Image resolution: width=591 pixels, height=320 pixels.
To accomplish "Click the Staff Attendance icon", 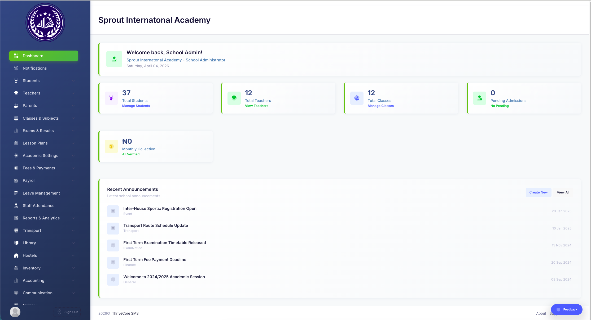I will tap(16, 205).
